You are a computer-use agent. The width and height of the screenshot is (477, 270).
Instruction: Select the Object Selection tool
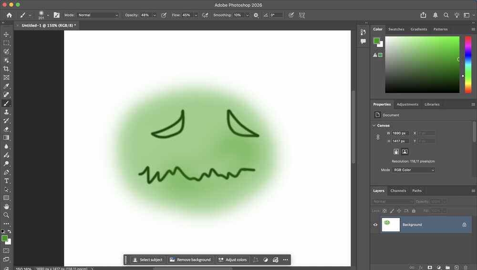click(x=6, y=60)
